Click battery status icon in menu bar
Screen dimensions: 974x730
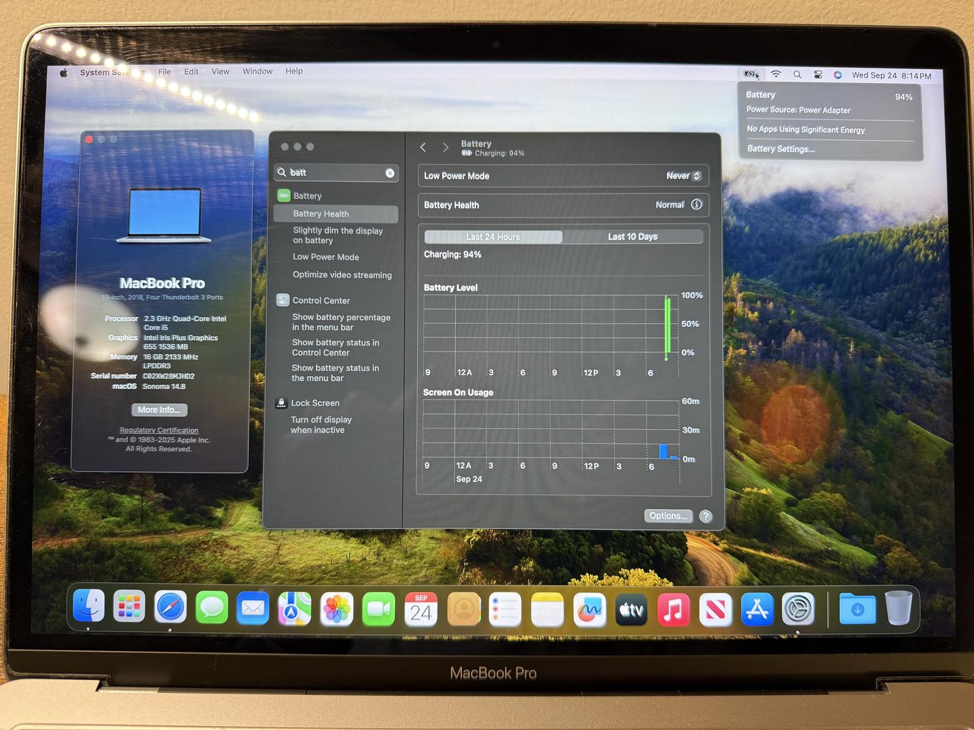coord(751,74)
